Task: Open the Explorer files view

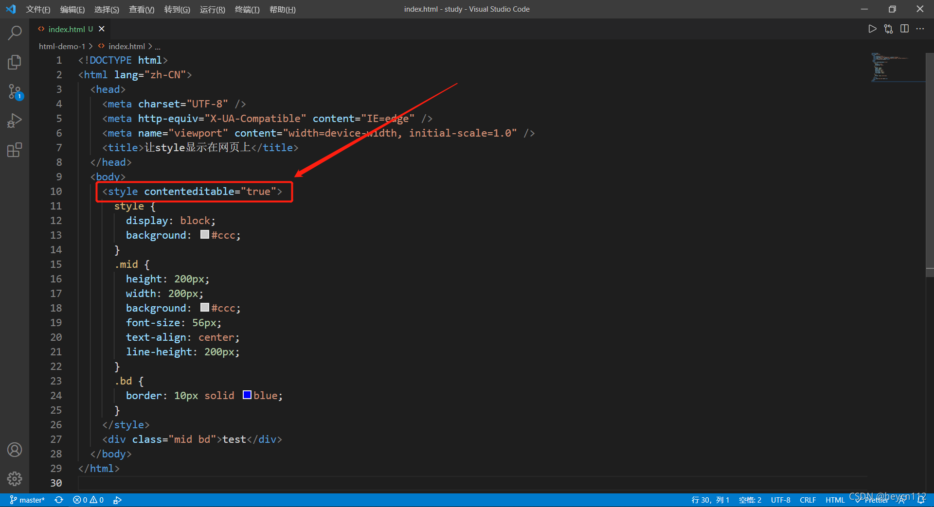Action: (15, 62)
